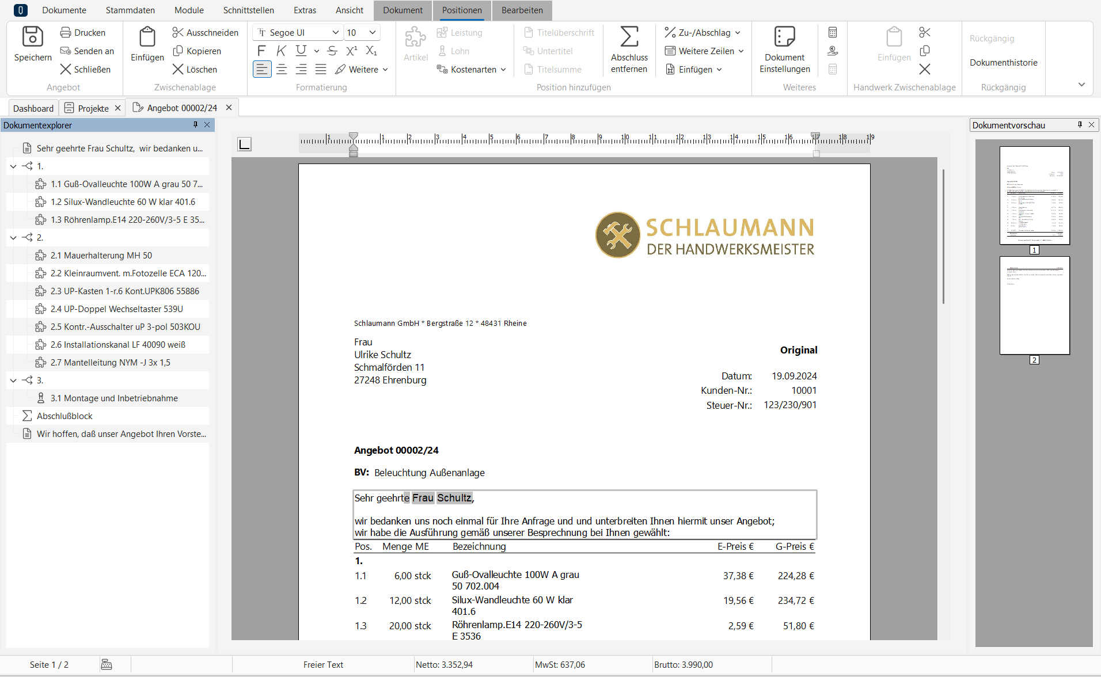Center-align the text
The height and width of the screenshot is (677, 1101).
tap(282, 69)
